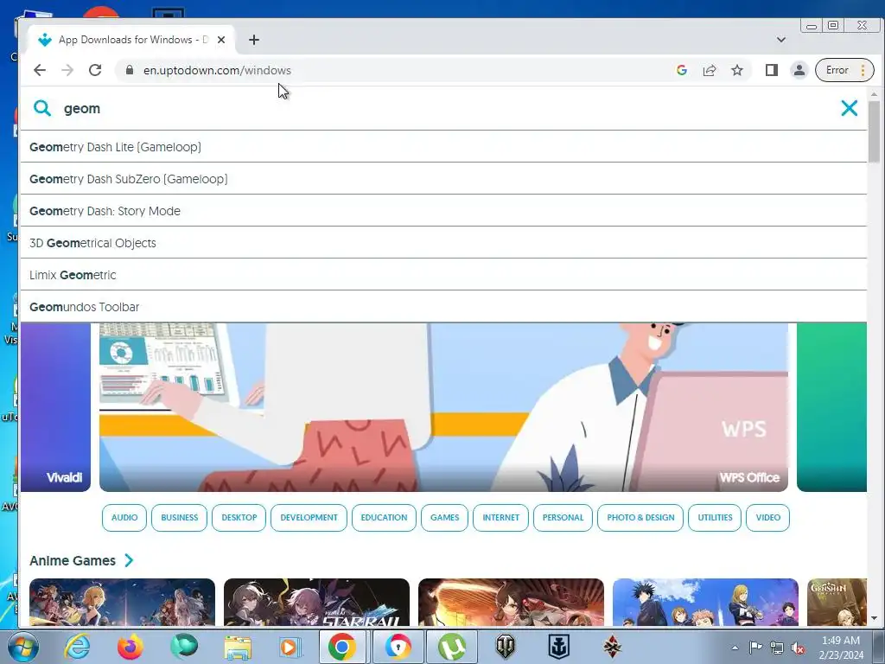Choose Geometry Dash: Story Mode suggestion
This screenshot has width=885, height=664.
point(443,211)
